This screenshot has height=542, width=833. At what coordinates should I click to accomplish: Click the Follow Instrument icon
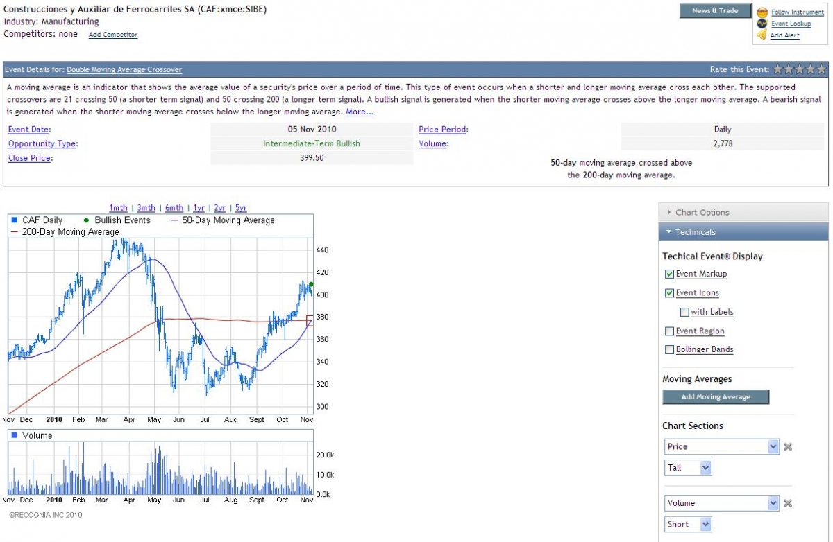tap(762, 12)
